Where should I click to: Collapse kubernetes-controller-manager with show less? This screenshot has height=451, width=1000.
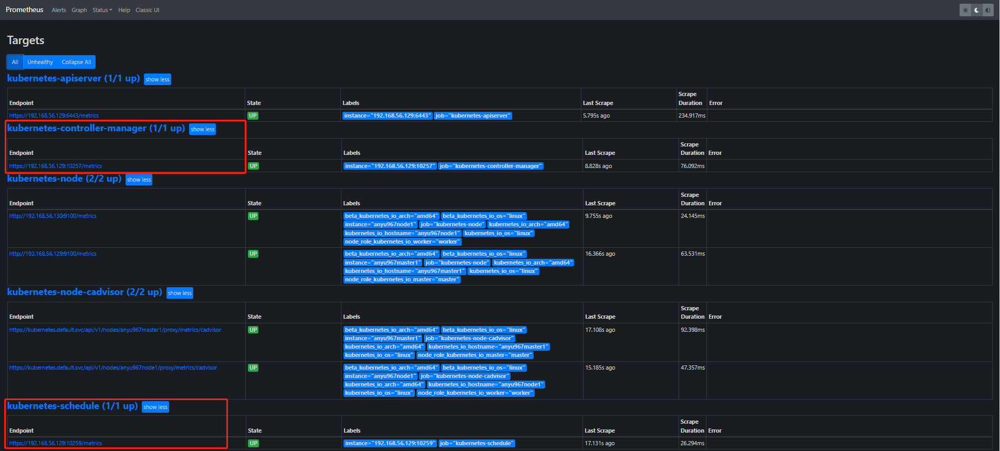[203, 129]
